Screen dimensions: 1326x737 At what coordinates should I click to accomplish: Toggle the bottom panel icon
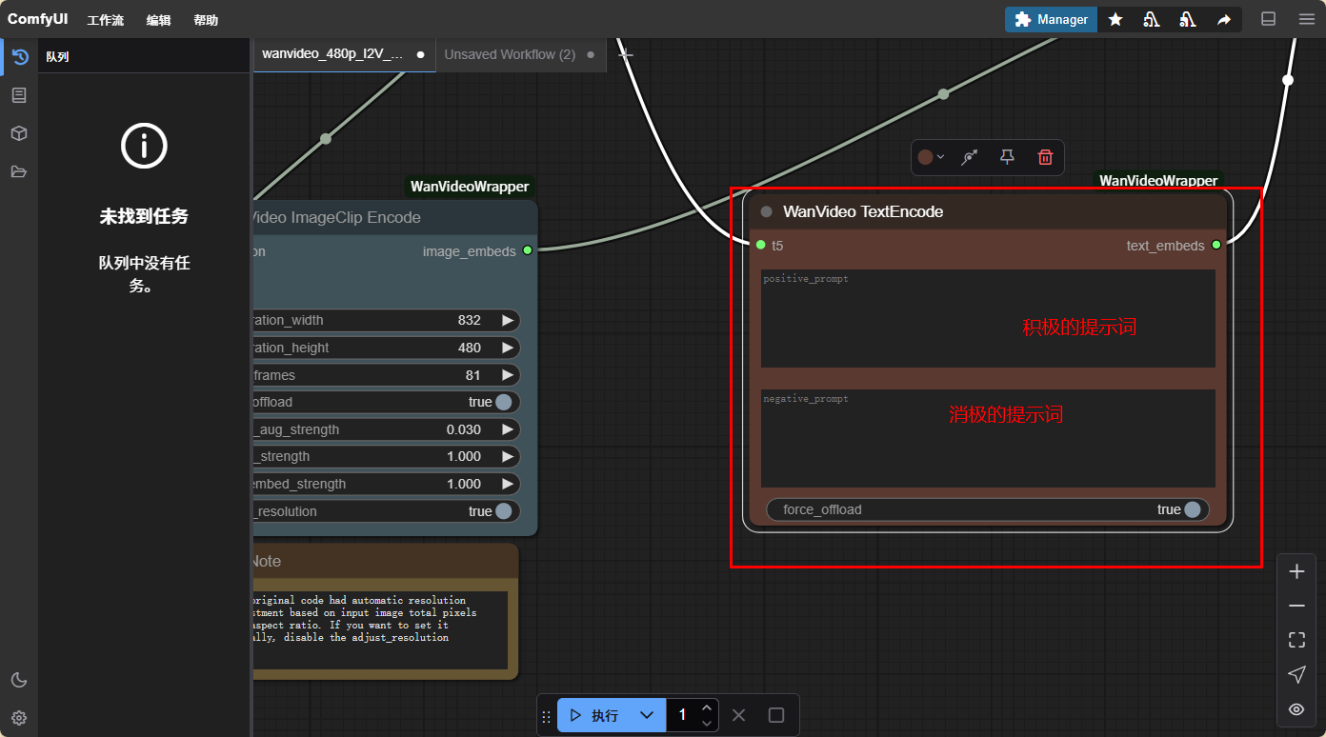[1268, 19]
